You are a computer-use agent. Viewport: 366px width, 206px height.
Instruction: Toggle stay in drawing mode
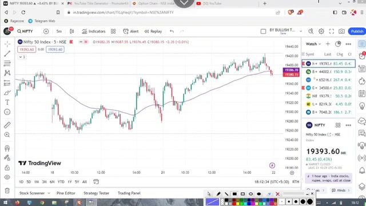coord(7,158)
